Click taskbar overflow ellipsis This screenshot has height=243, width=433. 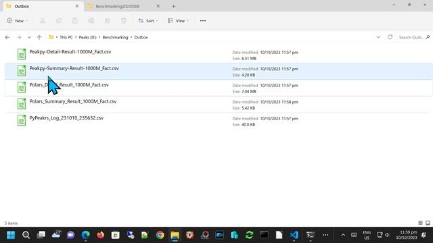pyautogui.click(x=325, y=235)
